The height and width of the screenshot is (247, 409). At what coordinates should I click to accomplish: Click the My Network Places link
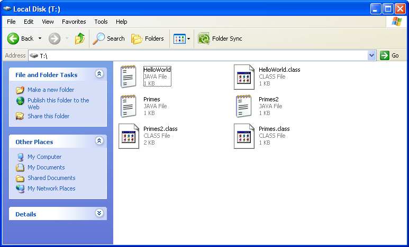tap(51, 188)
